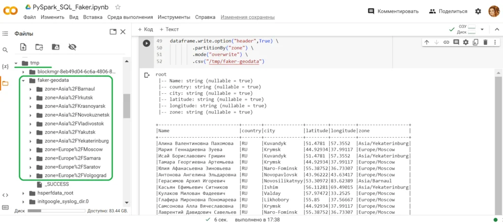
Task: Run the code cell
Action: pos(146,43)
